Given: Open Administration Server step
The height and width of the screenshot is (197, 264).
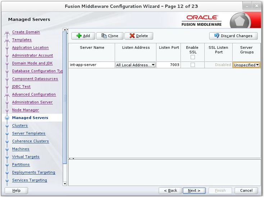Looking at the screenshot, I should pos(32,102).
